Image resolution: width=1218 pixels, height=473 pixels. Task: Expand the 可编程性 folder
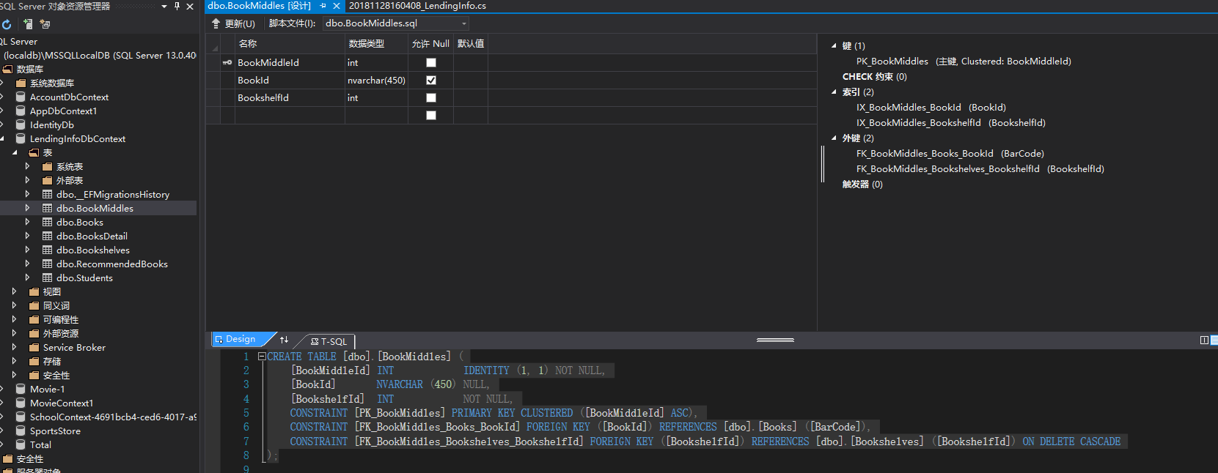tap(15, 319)
